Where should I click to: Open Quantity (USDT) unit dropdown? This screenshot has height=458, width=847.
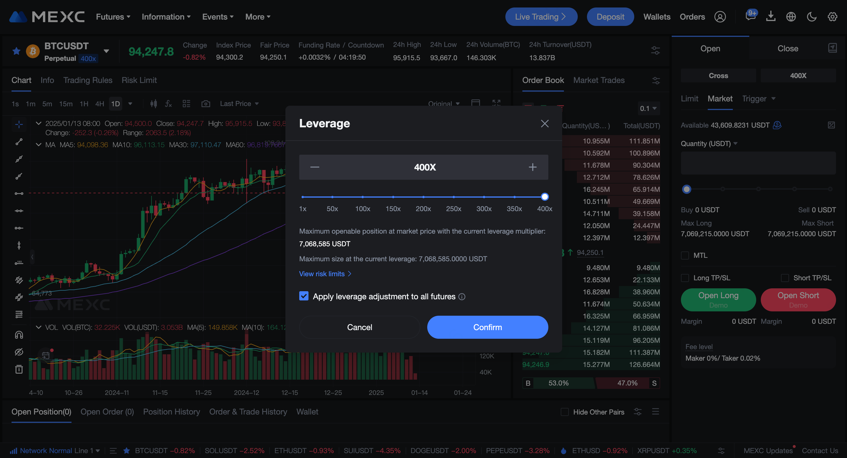tap(709, 143)
